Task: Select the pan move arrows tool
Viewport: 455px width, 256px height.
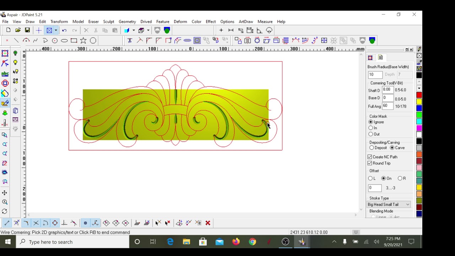Action: [x=5, y=193]
